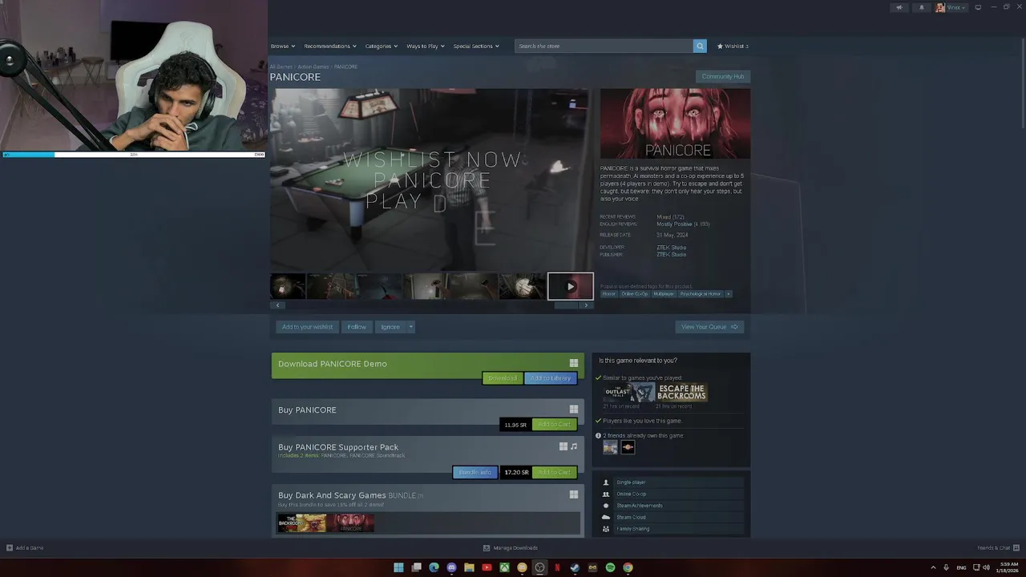Open YouTube app on taskbar
Viewport: 1026px width, 577px height.
pos(487,567)
